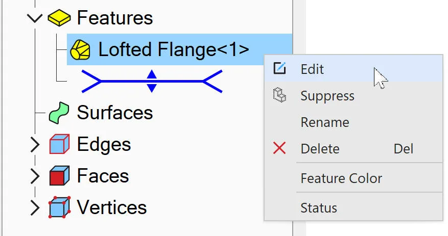This screenshot has width=448, height=236.
Task: Click the yellow Features folder icon
Action: pyautogui.click(x=59, y=18)
